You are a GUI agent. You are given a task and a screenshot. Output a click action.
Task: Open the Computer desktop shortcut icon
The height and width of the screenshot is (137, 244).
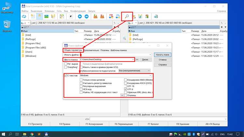click(7, 7)
